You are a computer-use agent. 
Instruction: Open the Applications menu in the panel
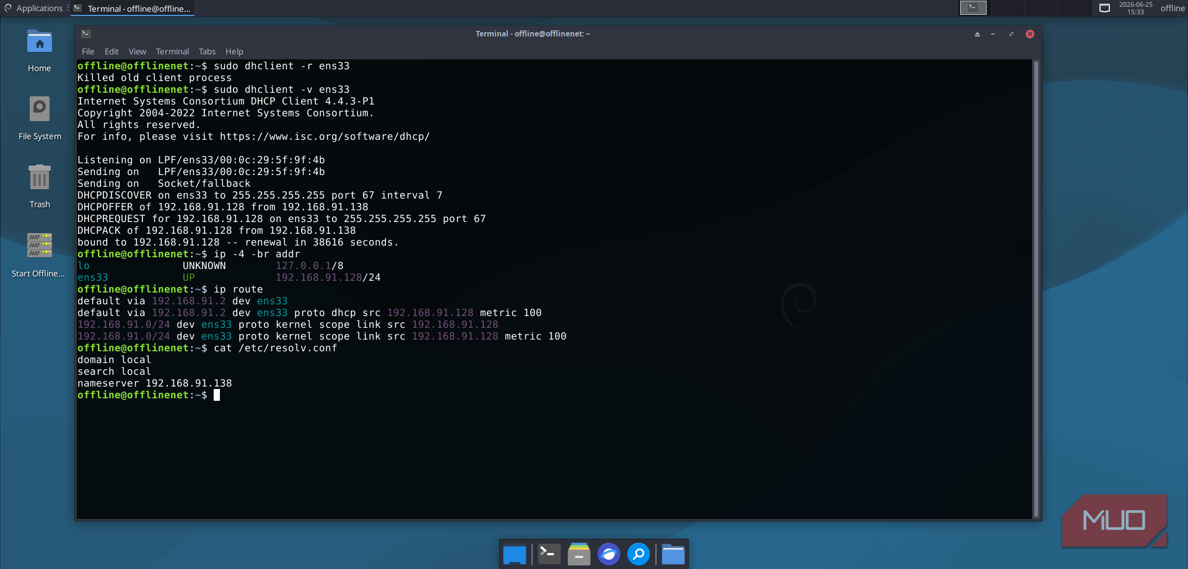[x=34, y=8]
